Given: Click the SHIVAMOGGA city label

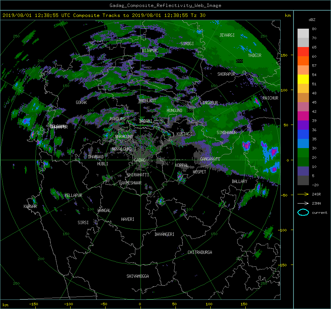Looking at the screenshot, I should click(138, 276).
